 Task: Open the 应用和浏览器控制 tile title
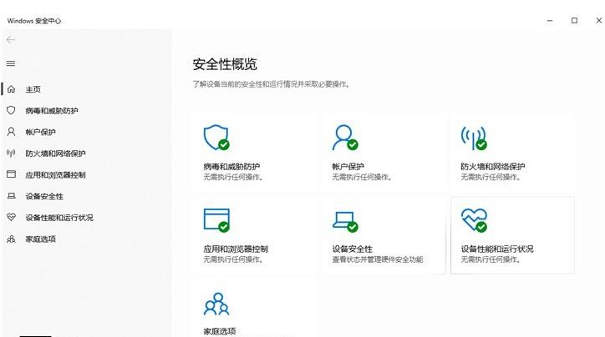click(x=236, y=249)
